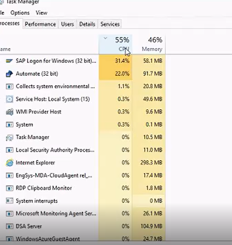Select the SAP Logon for Windows process name
232x245 pixels.
[x=56, y=61]
